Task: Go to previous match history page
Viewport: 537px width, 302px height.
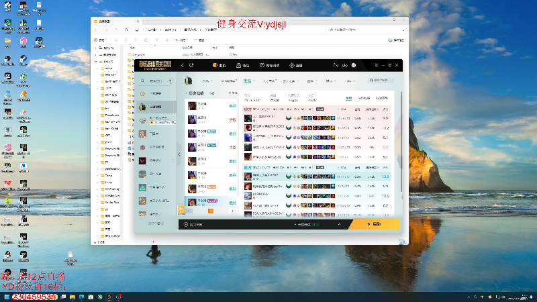Action: (x=189, y=211)
